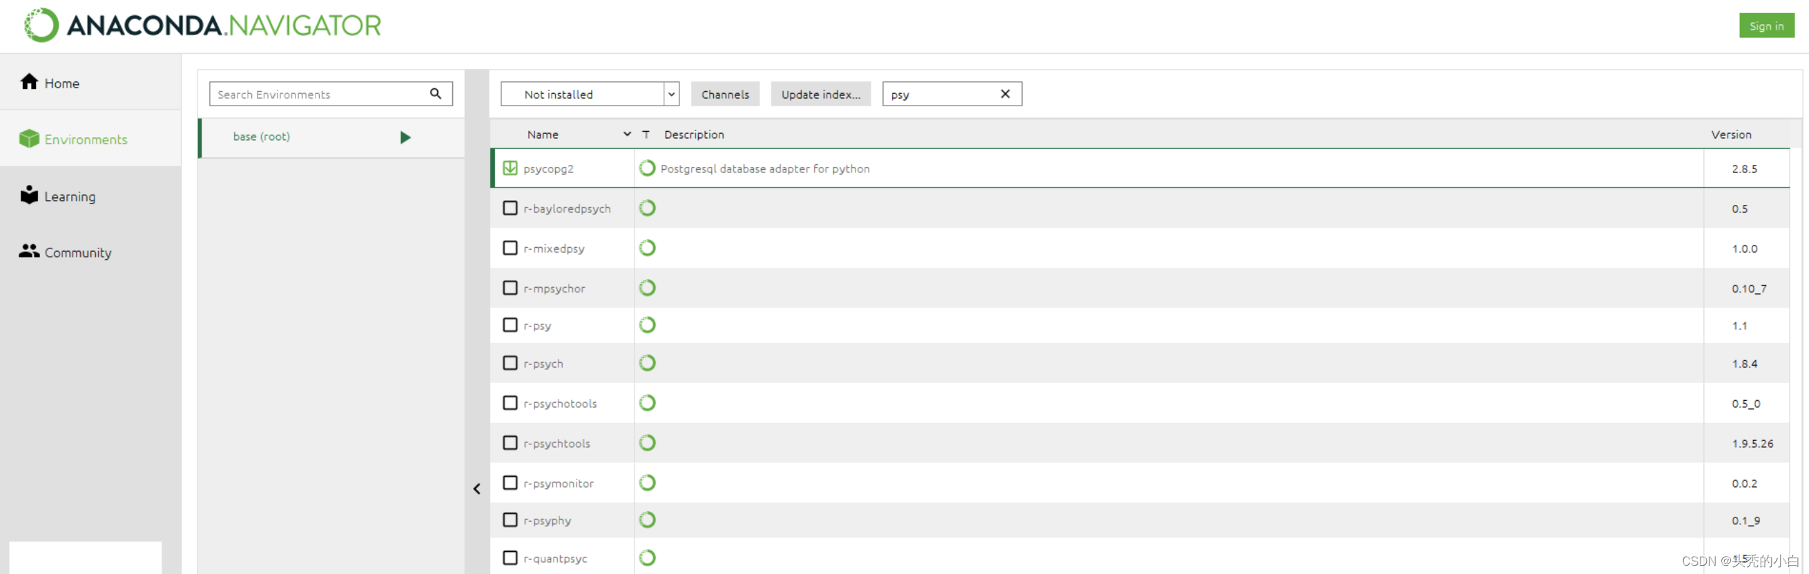Viewport: 1809px width, 574px height.
Task: Click the Version column header
Action: [x=1731, y=134]
